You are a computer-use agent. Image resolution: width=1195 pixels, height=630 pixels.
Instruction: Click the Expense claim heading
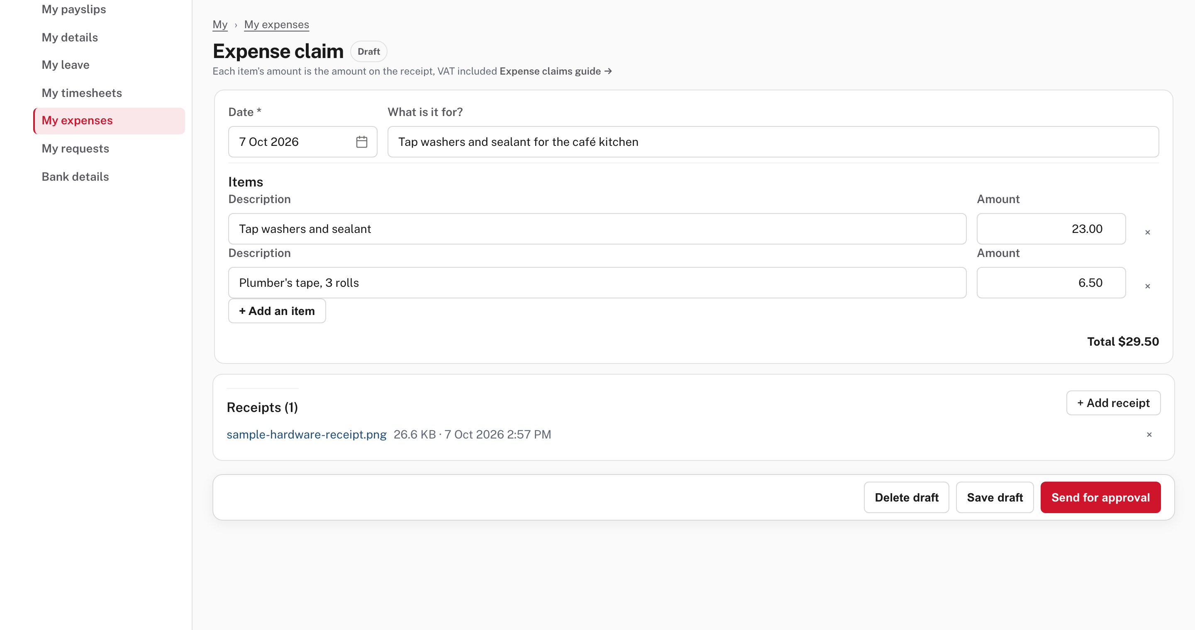pos(278,51)
